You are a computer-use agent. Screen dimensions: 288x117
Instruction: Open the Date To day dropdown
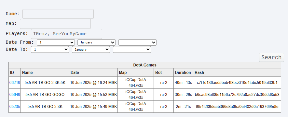click(50, 50)
